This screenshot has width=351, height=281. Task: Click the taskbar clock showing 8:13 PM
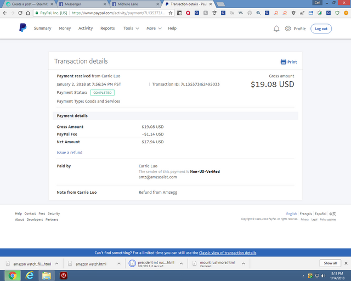(337, 276)
